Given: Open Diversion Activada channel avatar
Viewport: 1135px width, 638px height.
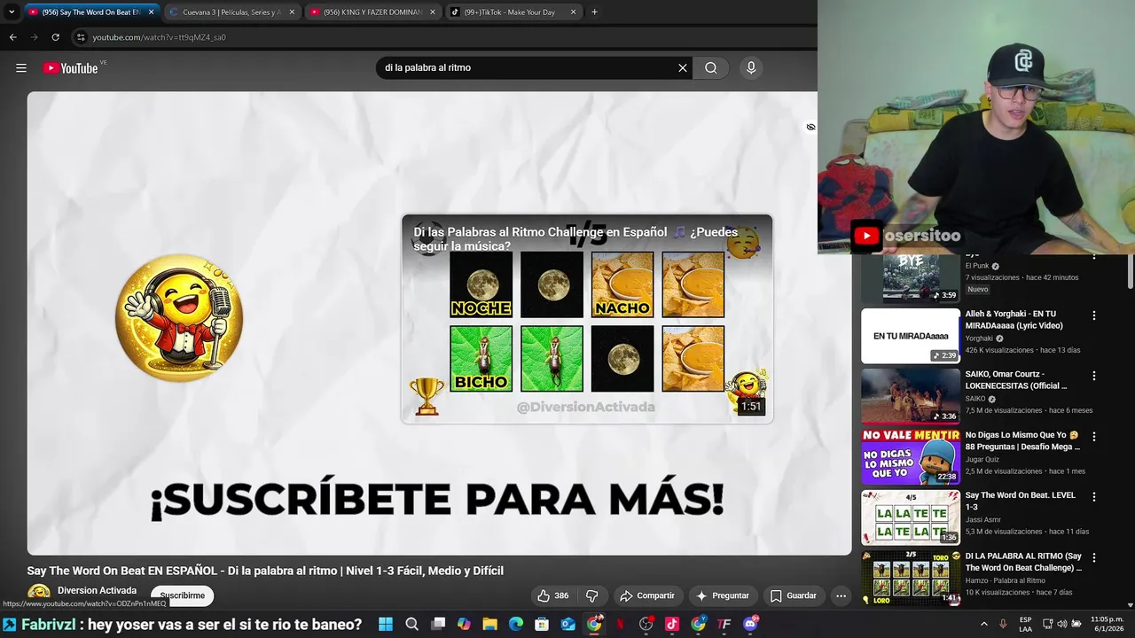Looking at the screenshot, I should pos(39,594).
